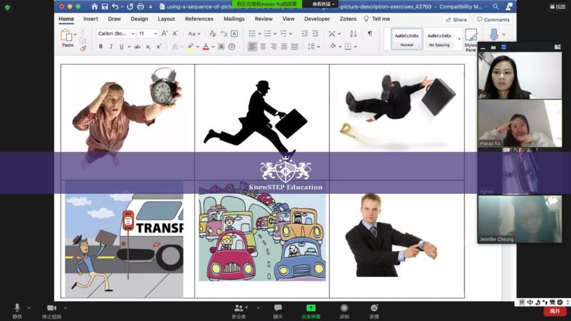The width and height of the screenshot is (571, 321).
Task: Click the Redo icon in the title bar
Action: 130,7
